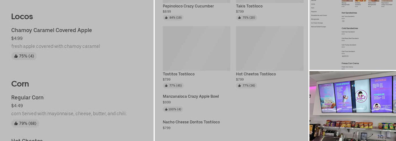Click the Tostitos Tostiloco image placeholder
The height and width of the screenshot is (141, 396).
[x=196, y=49]
